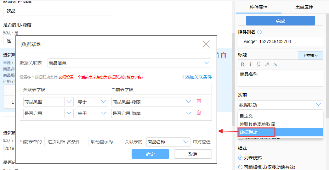Viewport: 329px width, 170px height.
Task: Click the italic formatting icon in 标题
Action: pos(250,65)
